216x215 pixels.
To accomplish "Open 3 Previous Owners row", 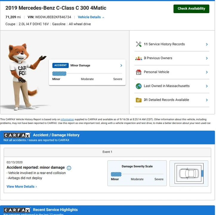I will click(172, 58).
